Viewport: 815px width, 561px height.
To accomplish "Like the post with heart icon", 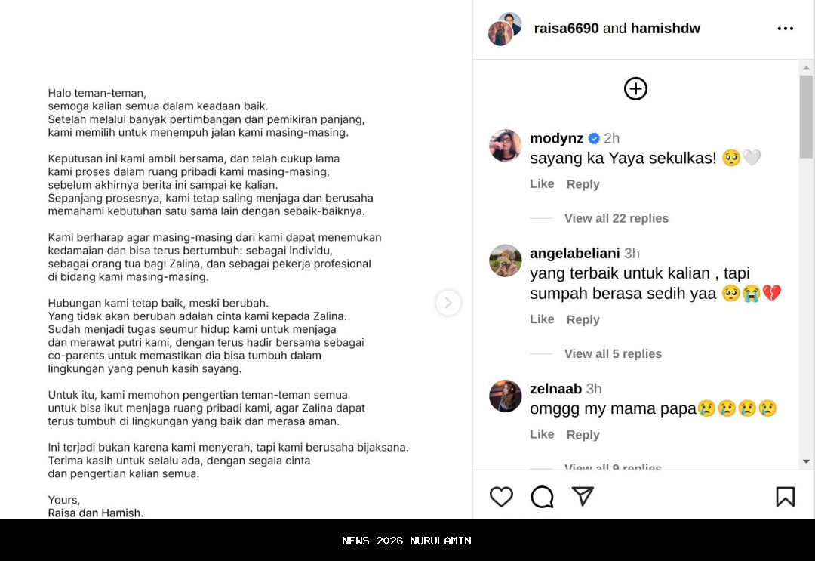I will [501, 497].
